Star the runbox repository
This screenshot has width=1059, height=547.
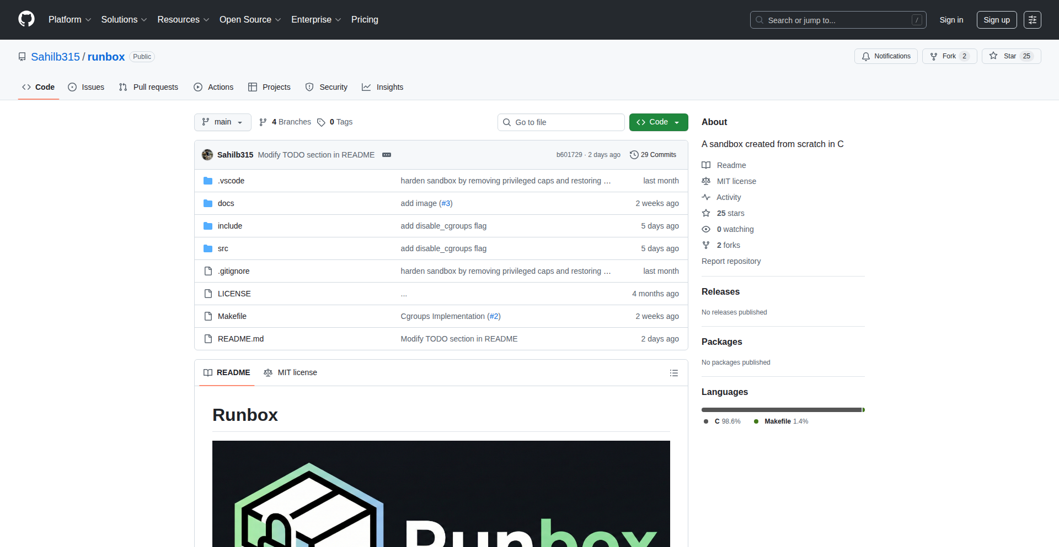pos(1011,56)
